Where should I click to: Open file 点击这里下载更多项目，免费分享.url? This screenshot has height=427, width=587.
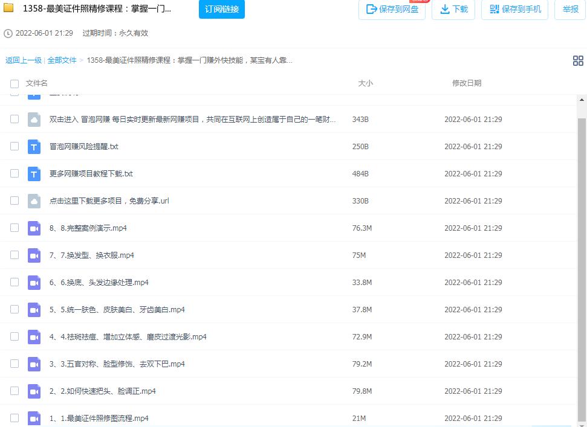pos(109,201)
